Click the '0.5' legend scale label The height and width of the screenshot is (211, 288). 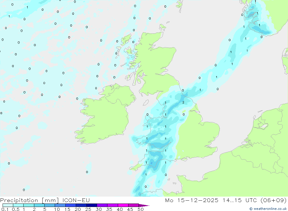coord(16,209)
